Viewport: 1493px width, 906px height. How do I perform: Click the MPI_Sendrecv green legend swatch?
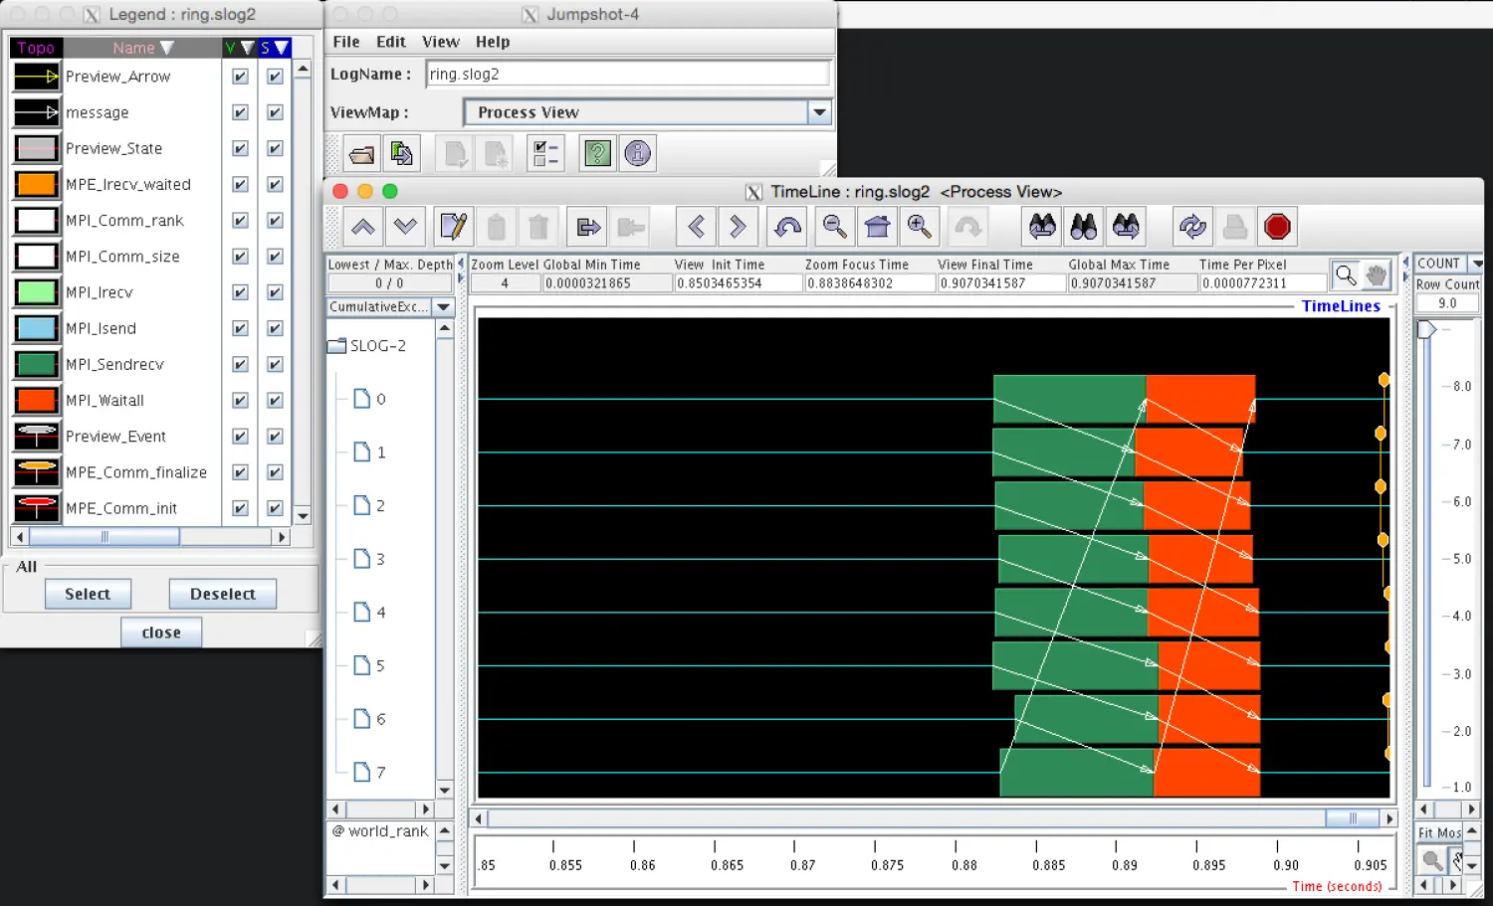point(37,364)
